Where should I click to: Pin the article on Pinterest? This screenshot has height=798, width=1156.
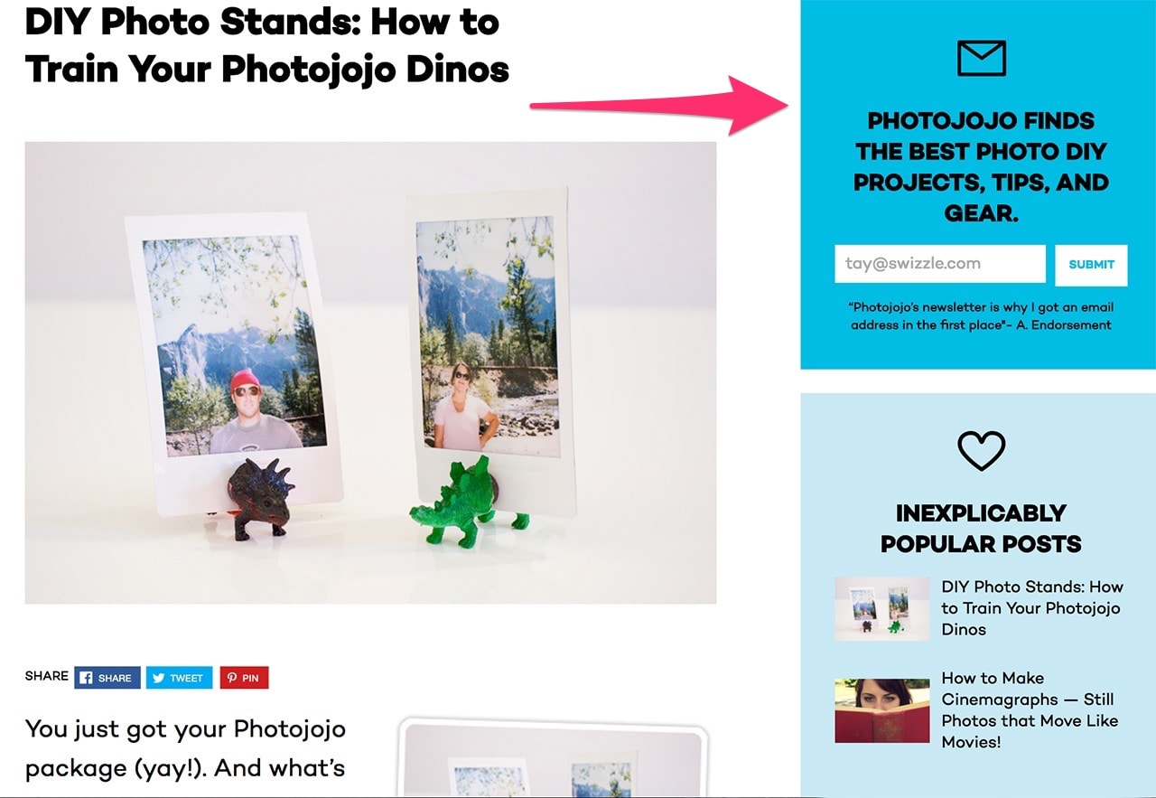click(244, 678)
